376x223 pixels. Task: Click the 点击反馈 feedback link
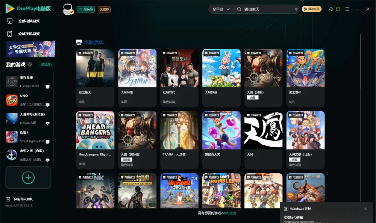[229, 213]
